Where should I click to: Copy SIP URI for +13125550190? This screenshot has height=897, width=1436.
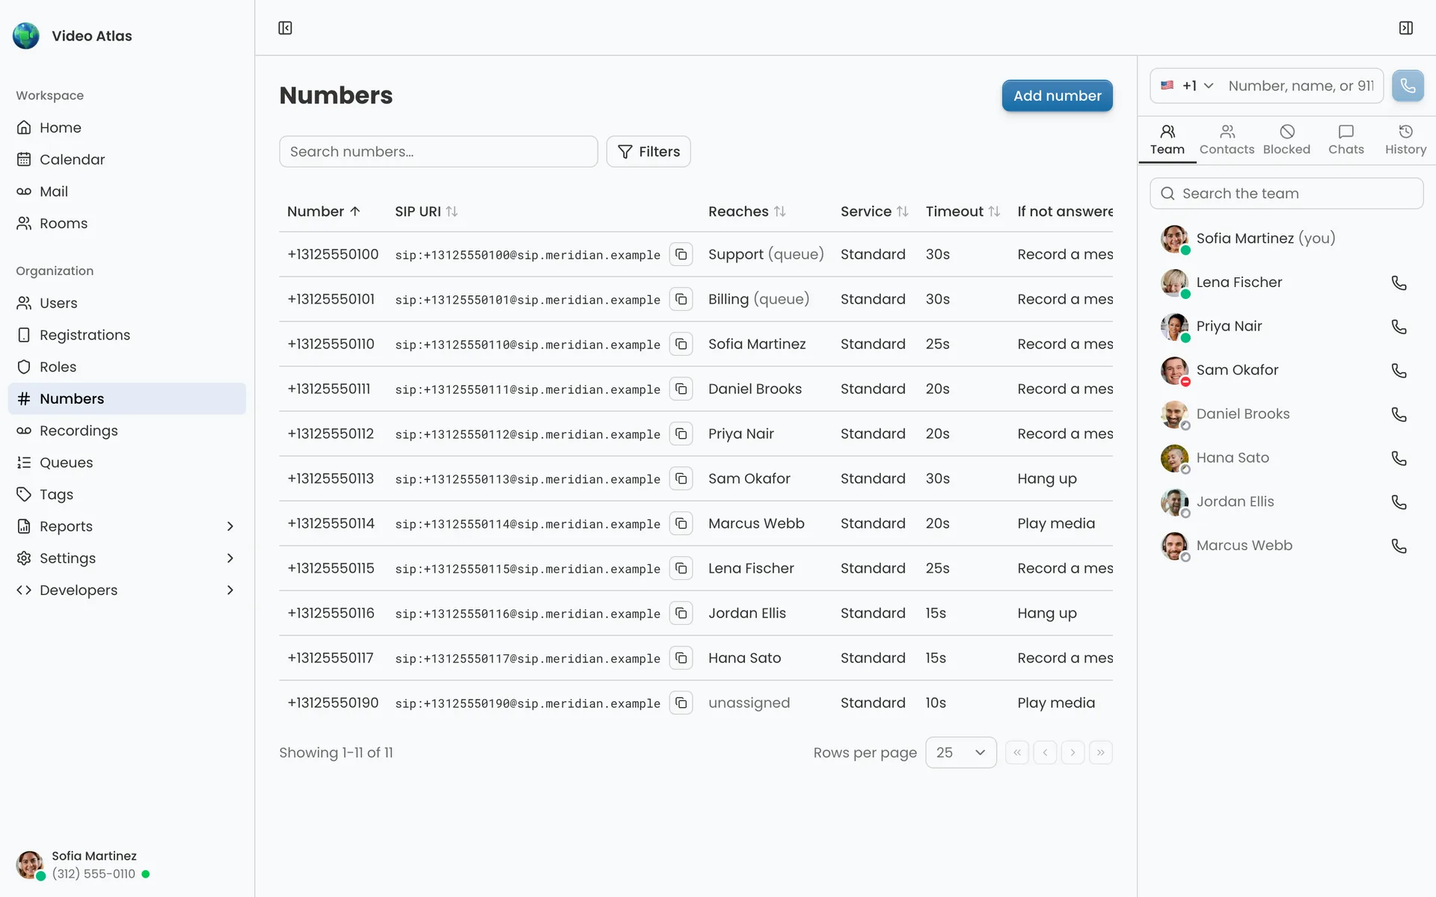point(681,703)
